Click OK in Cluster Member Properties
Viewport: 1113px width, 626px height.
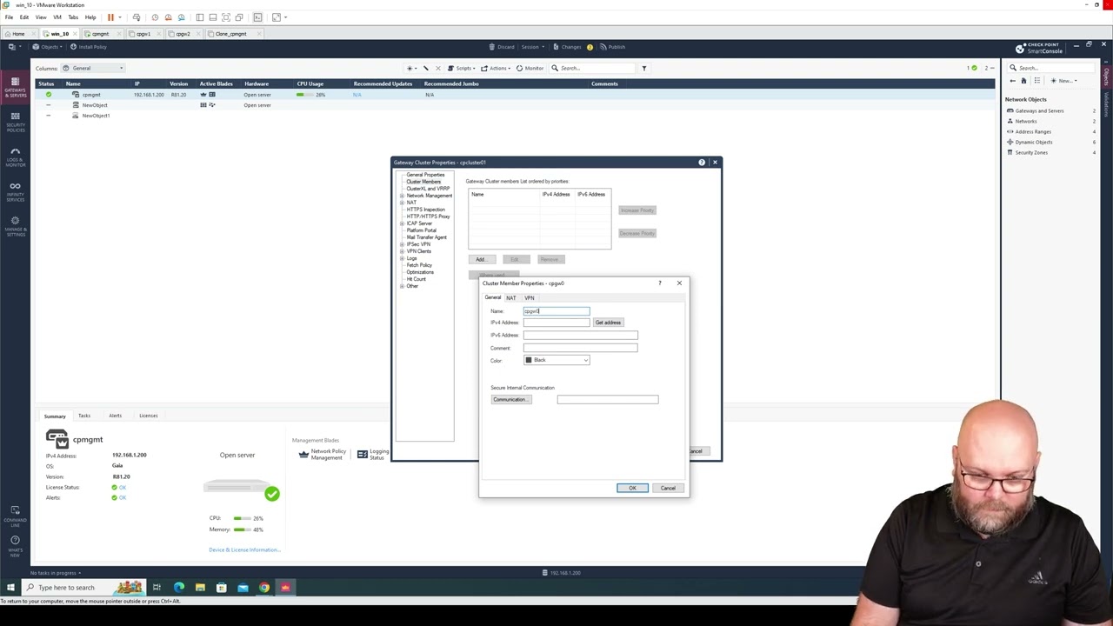(x=632, y=488)
